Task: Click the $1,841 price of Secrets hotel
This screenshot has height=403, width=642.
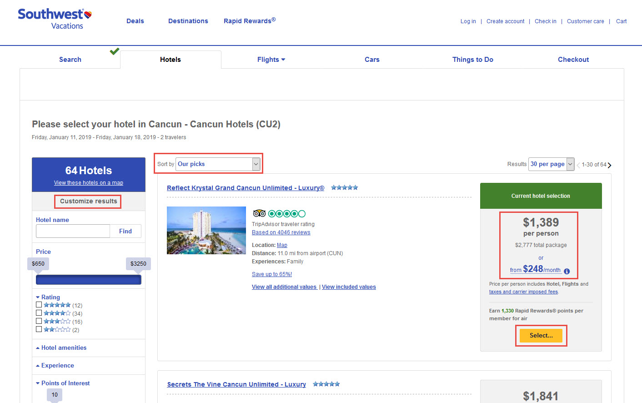Action: 541,396
